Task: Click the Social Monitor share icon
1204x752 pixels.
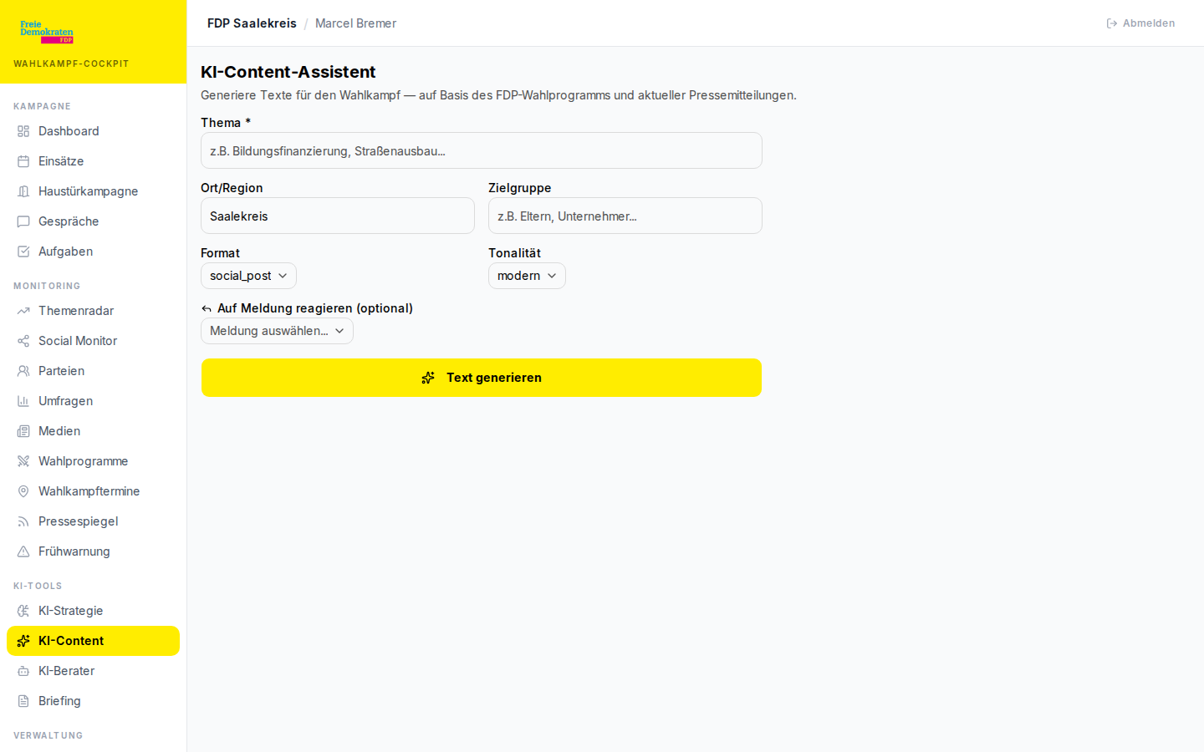Action: click(x=23, y=341)
